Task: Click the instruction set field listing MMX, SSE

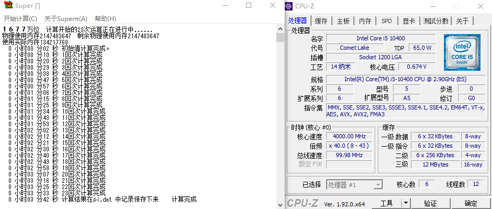Action: tap(406, 111)
